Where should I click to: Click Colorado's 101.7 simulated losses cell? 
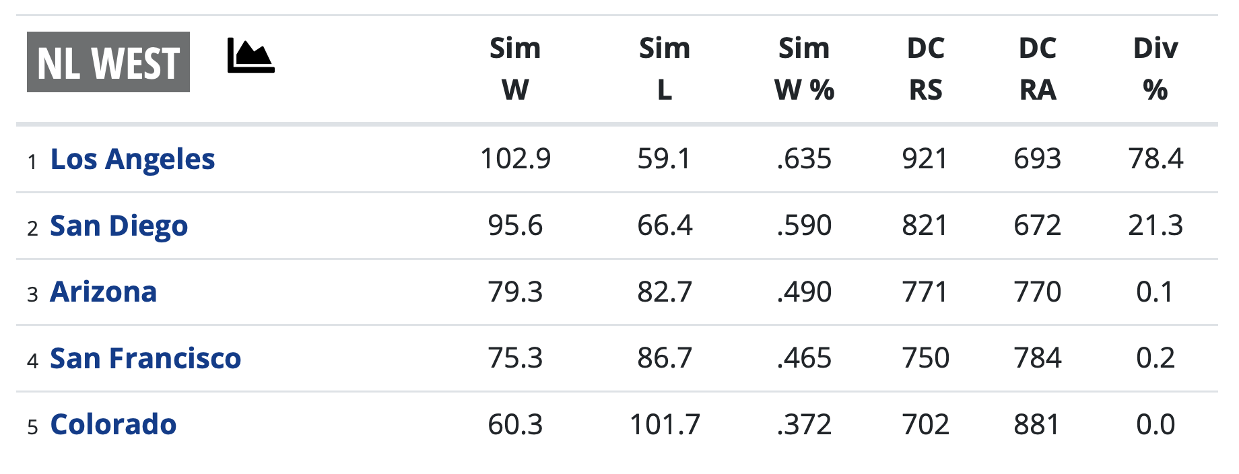665,425
